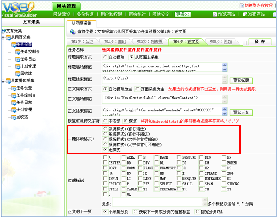This screenshot has height=218, width=277.
Task: Check the DIV filter tag checkbox
Action: [140, 162]
